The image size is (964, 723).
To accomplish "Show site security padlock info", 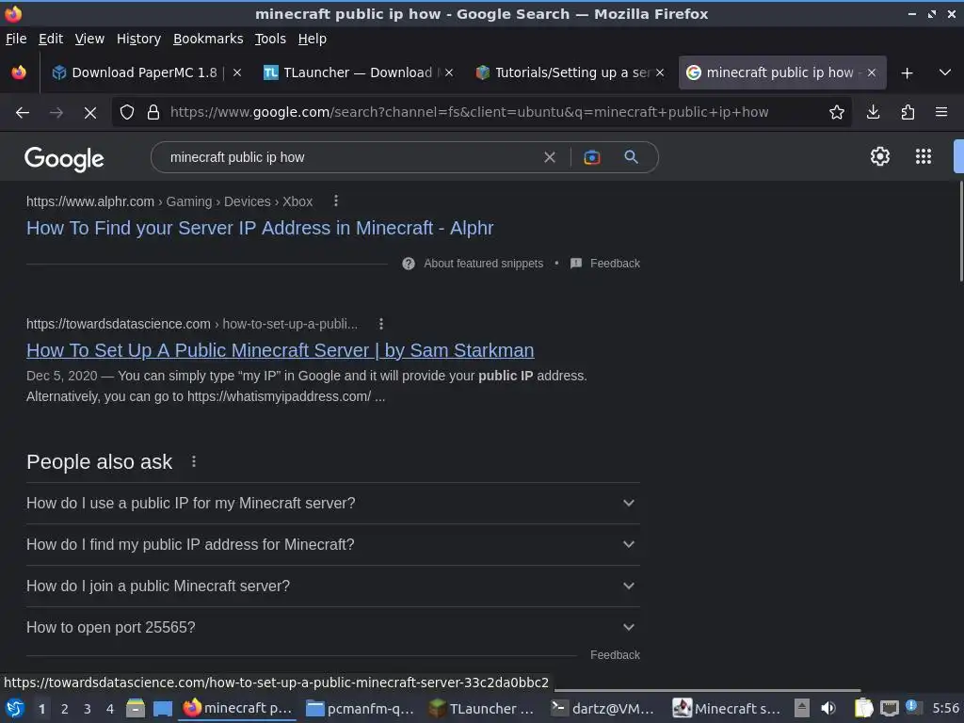I will 153,113.
